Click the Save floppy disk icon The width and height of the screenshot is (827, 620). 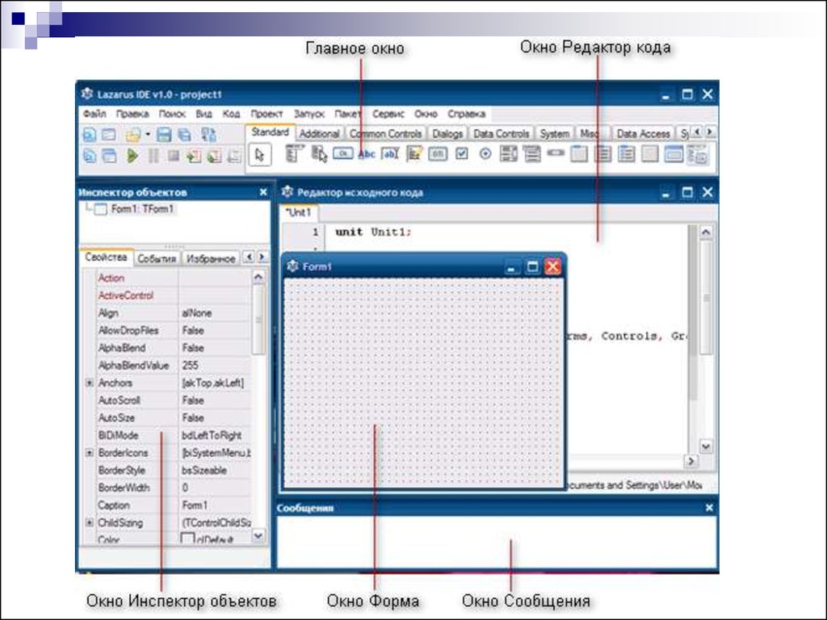click(x=164, y=135)
